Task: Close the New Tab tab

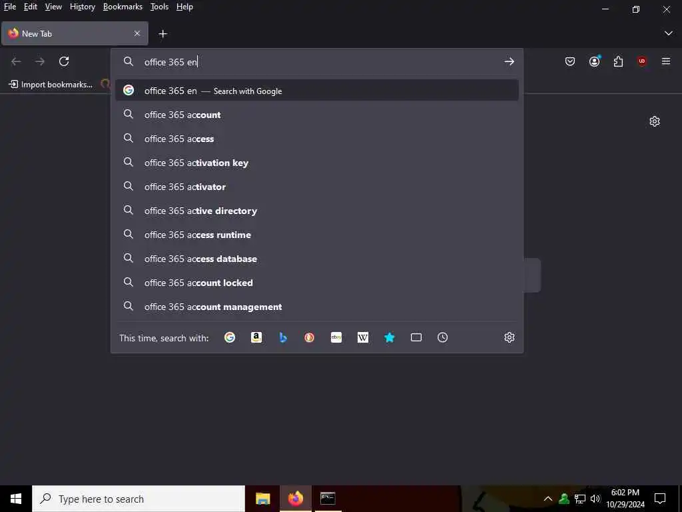Action: point(137,33)
